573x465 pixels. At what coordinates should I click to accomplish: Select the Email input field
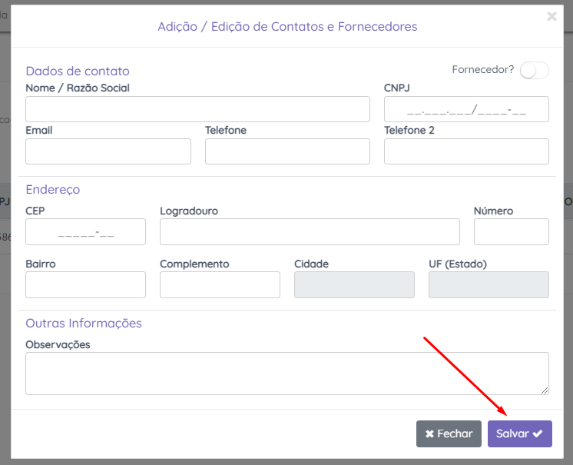(108, 151)
